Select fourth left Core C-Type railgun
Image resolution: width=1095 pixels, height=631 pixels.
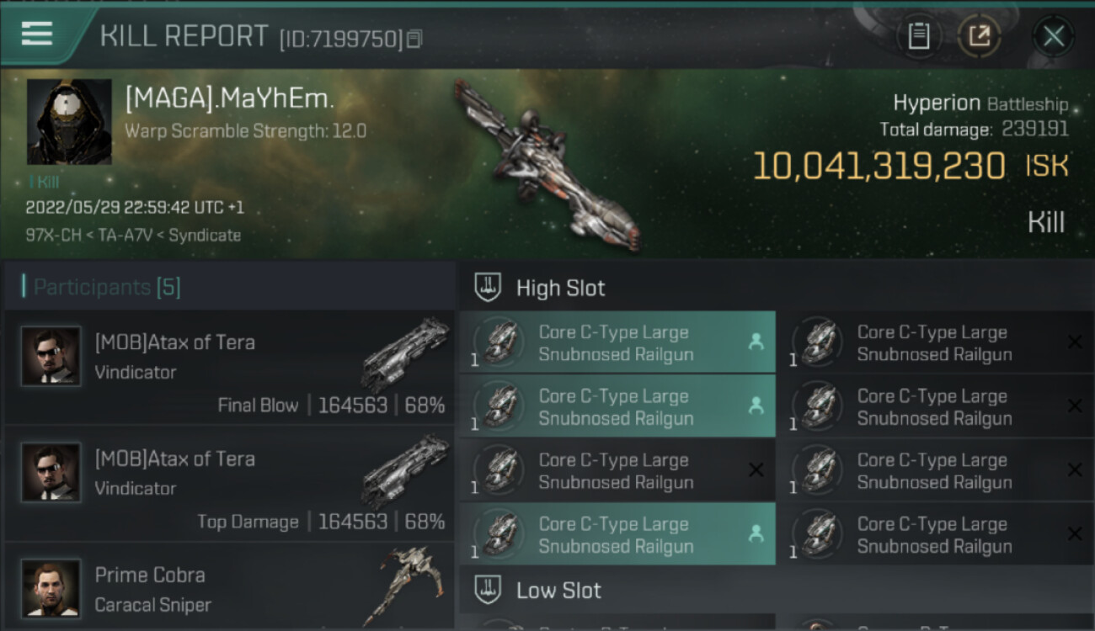point(617,534)
